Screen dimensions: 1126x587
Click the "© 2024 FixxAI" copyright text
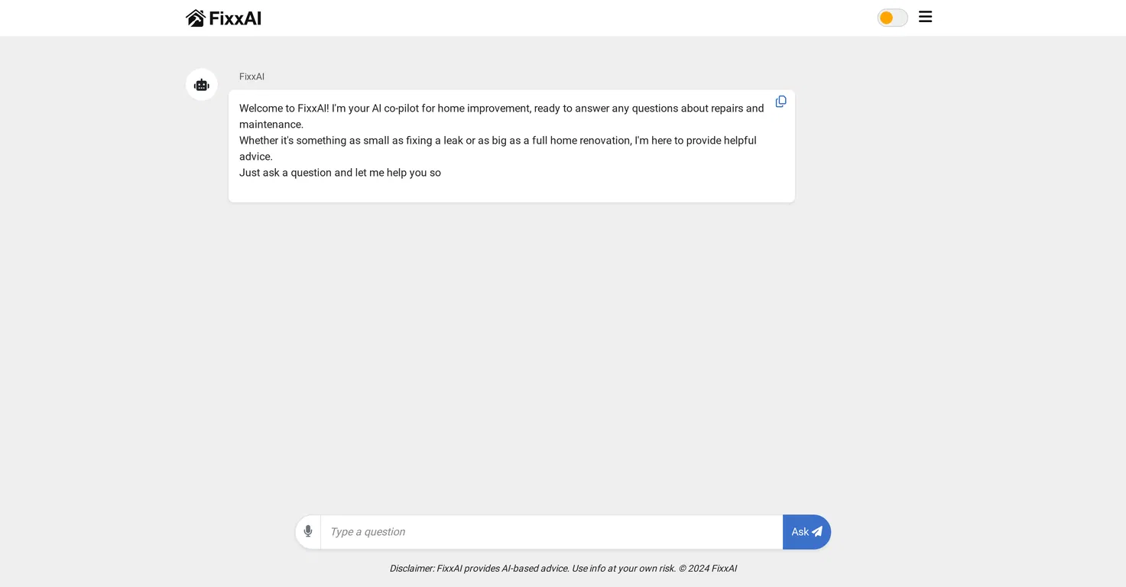coord(708,568)
